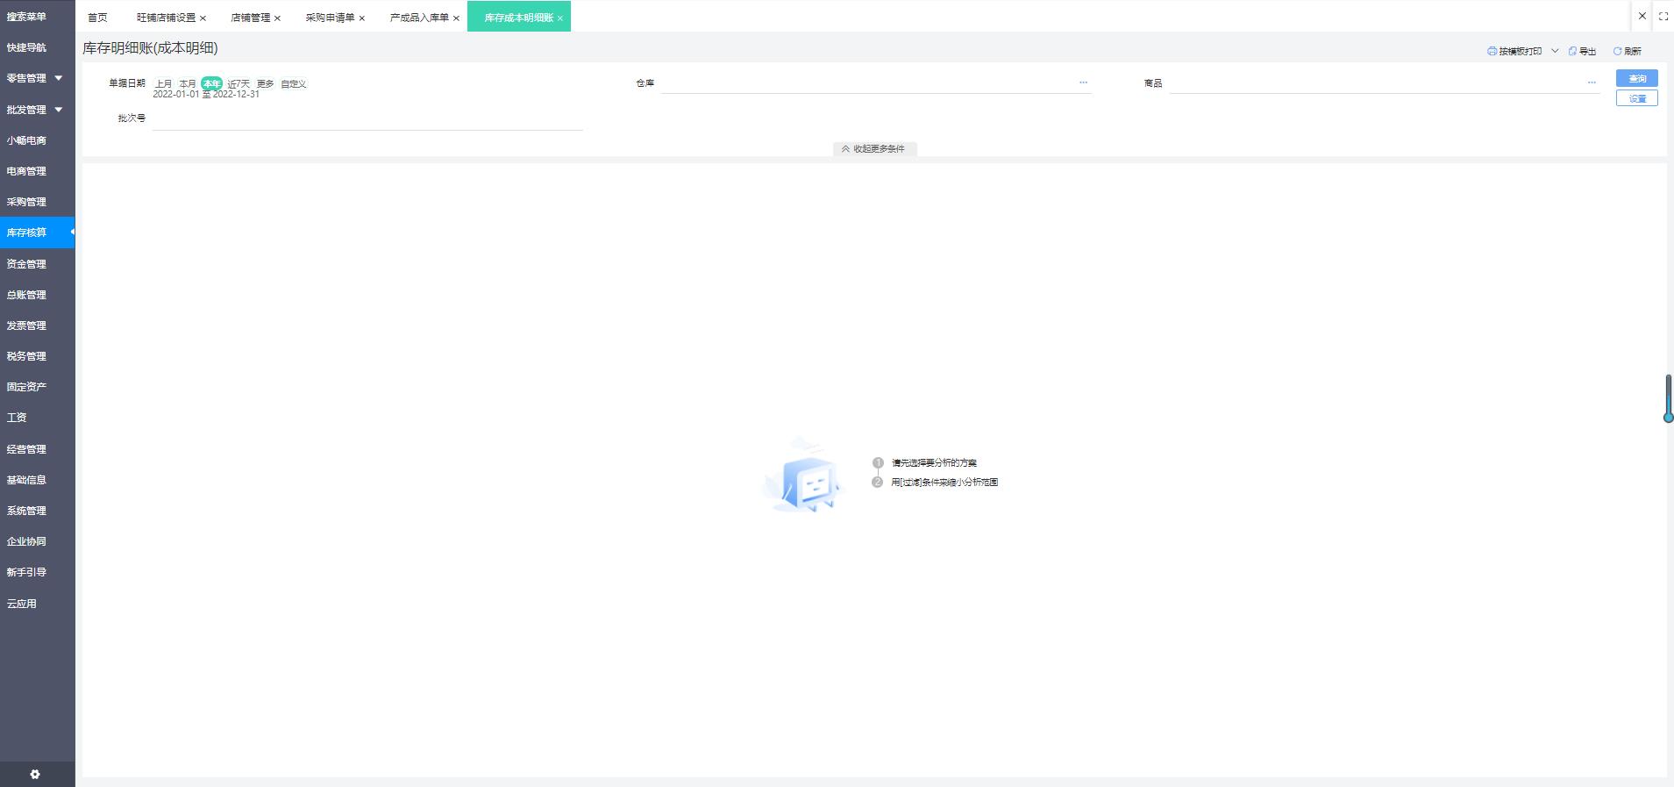Open 采购管理 in the sidebar
The image size is (1674, 787).
(26, 202)
